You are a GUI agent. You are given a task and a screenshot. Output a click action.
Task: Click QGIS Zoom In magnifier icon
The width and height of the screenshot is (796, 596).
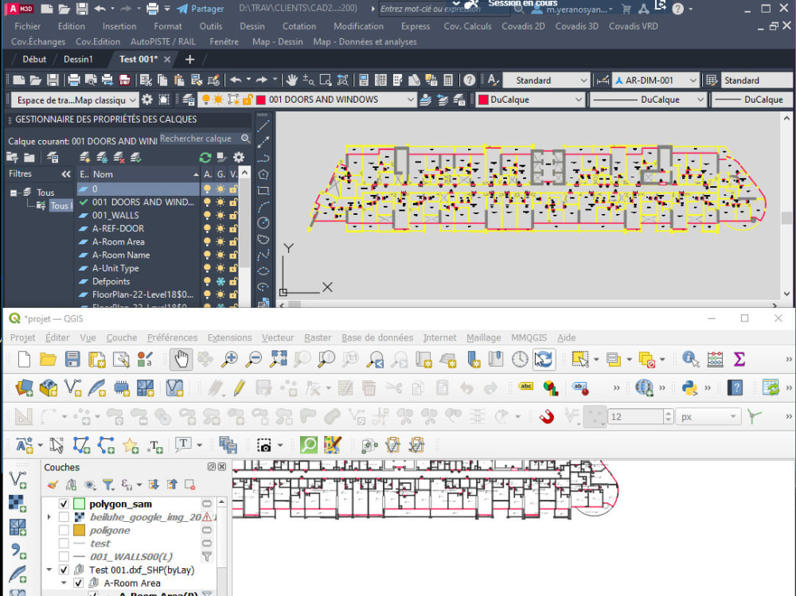229,360
